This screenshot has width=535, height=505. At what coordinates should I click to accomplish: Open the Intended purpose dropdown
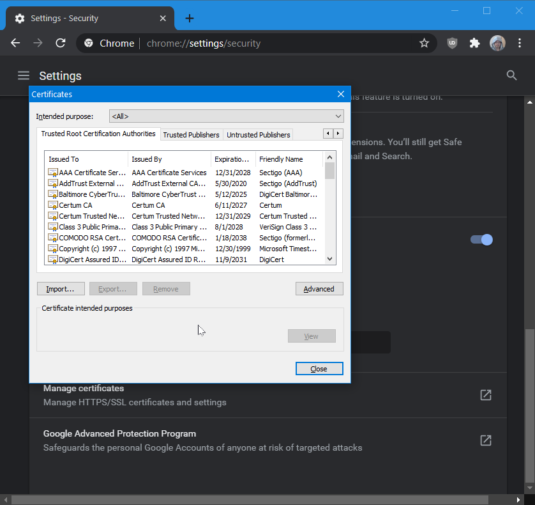click(x=226, y=116)
